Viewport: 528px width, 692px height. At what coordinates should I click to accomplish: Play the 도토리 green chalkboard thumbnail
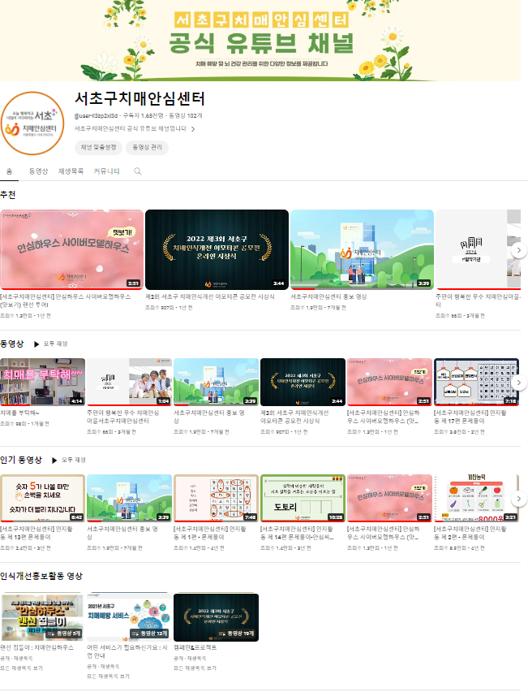pyautogui.click(x=303, y=498)
